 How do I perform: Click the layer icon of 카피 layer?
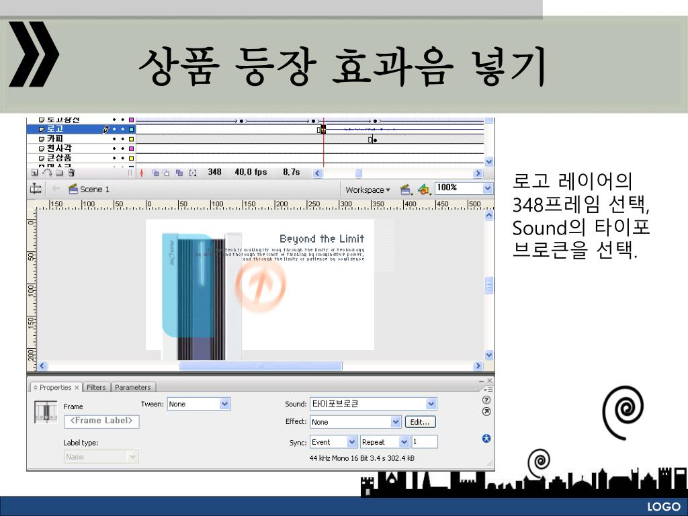tap(41, 139)
